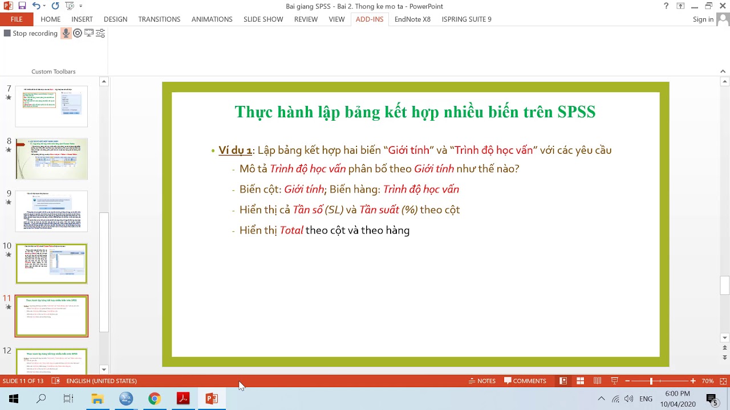This screenshot has height=410, width=730.
Task: Collapse the ribbon with the caret
Action: click(723, 72)
